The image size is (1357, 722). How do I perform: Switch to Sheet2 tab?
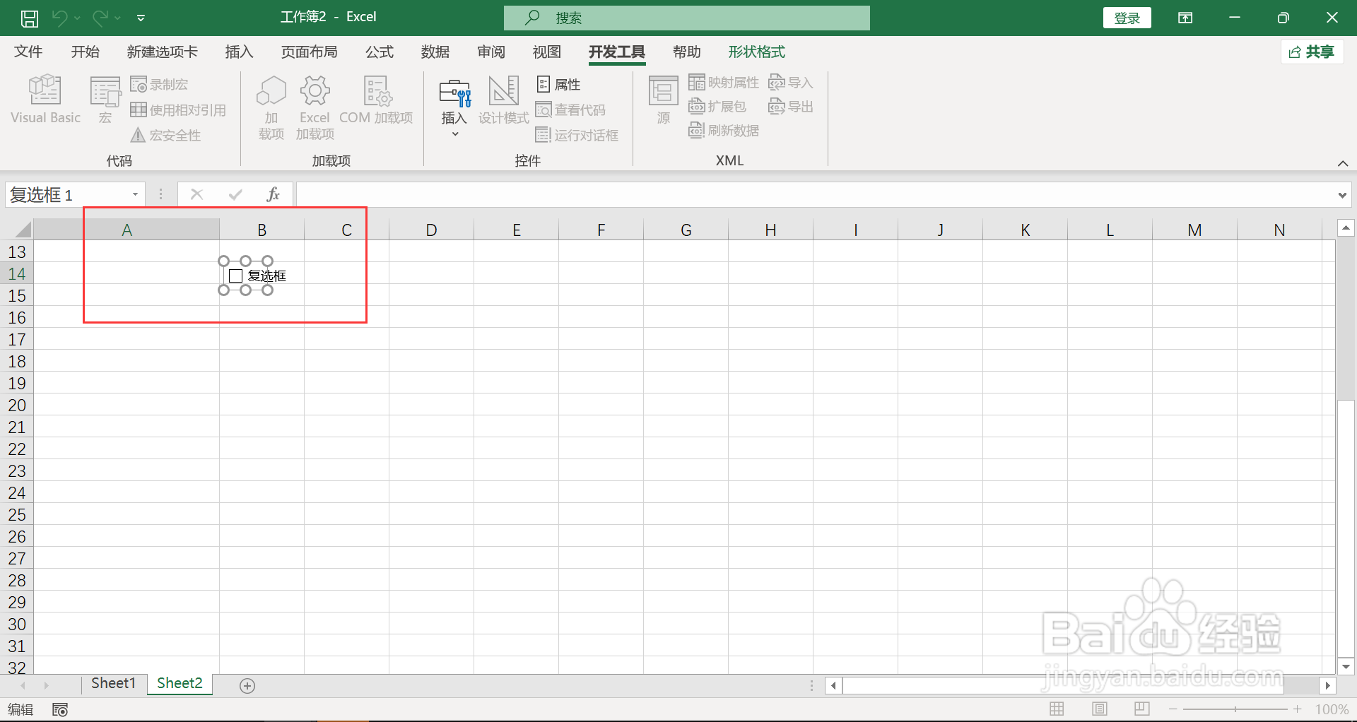pos(180,683)
